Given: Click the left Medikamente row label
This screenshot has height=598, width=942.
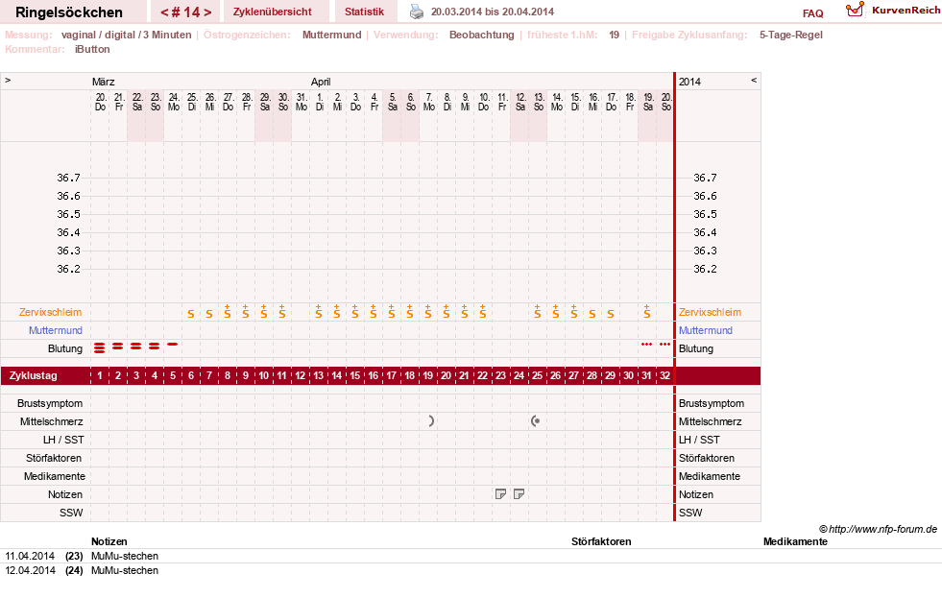Looking at the screenshot, I should click(54, 476).
